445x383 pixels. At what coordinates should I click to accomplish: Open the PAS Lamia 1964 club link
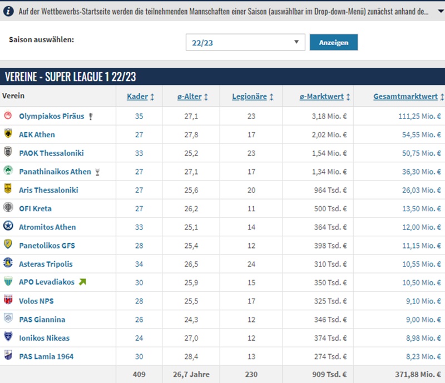click(46, 356)
